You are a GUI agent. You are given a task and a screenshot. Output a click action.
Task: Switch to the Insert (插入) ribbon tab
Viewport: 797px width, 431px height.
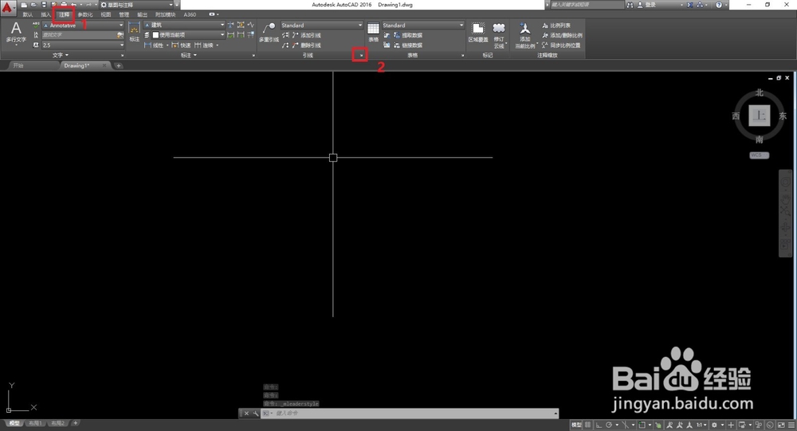(45, 15)
